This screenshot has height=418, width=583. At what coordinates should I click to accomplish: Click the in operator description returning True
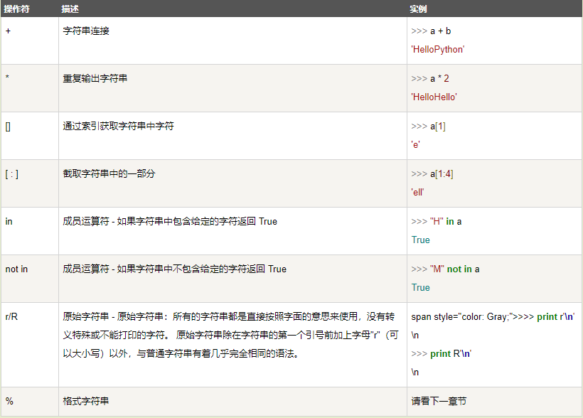click(x=170, y=221)
